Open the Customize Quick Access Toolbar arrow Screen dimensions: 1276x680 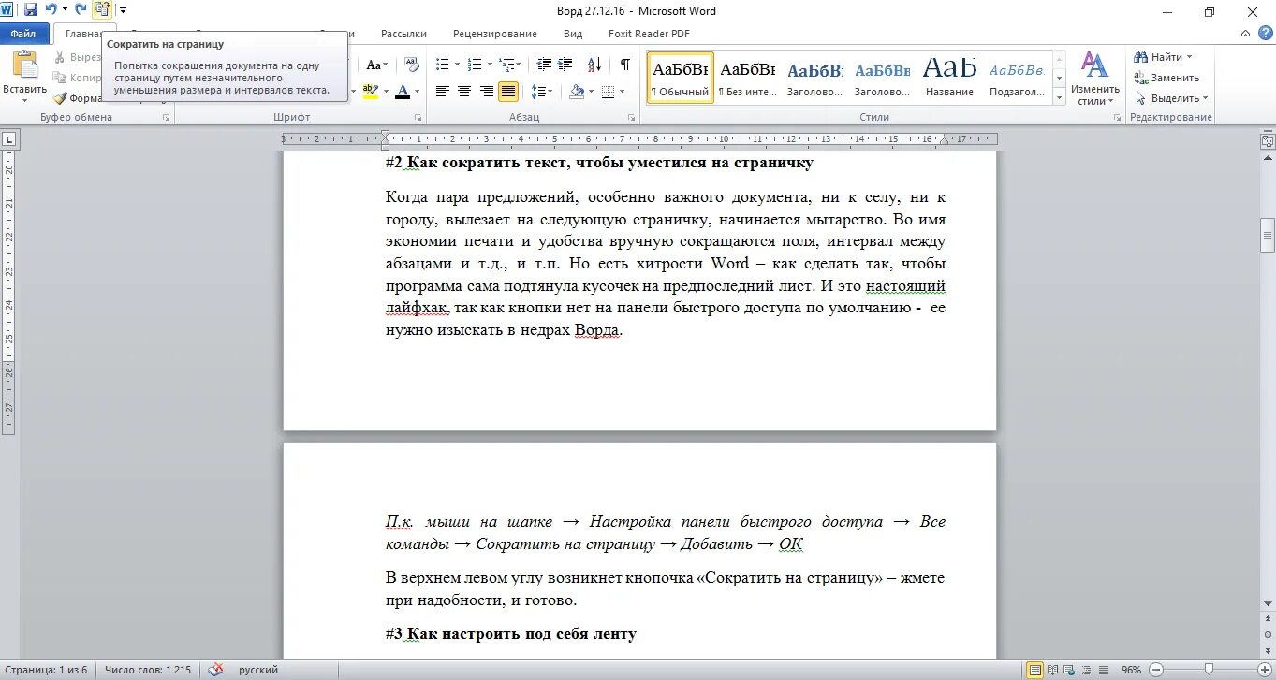[x=123, y=10]
